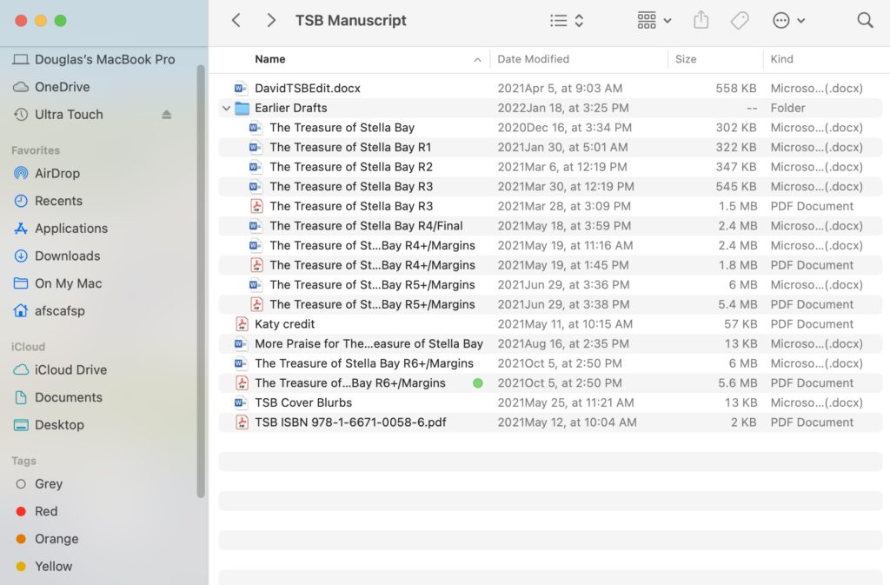Open the Action ellipsis menu
This screenshot has width=890, height=585.
[x=788, y=20]
